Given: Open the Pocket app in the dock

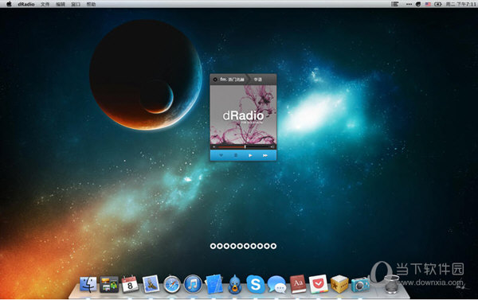Looking at the screenshot, I should [318, 284].
